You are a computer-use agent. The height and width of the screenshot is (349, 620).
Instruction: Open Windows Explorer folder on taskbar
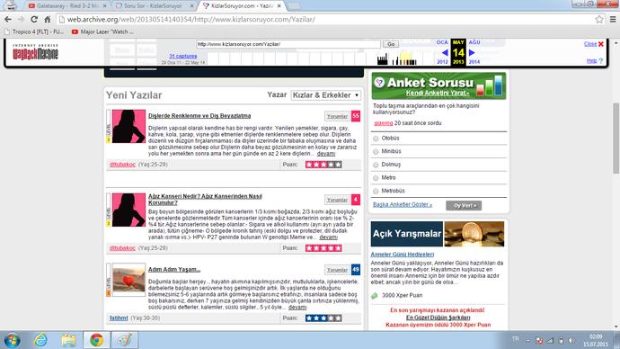68,340
